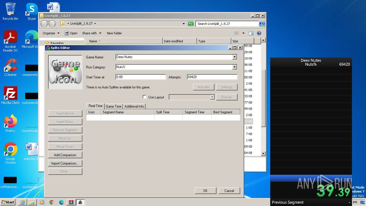Confirm with the OK button
Viewport: 366px width, 206px height.
tap(205, 191)
